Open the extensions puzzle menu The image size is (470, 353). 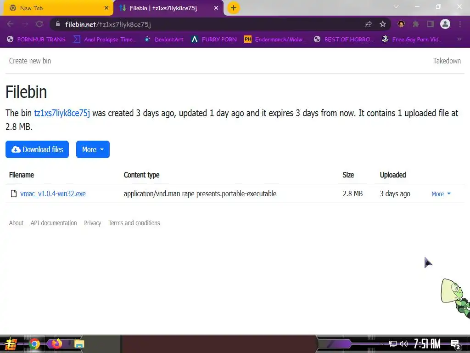pos(416,24)
